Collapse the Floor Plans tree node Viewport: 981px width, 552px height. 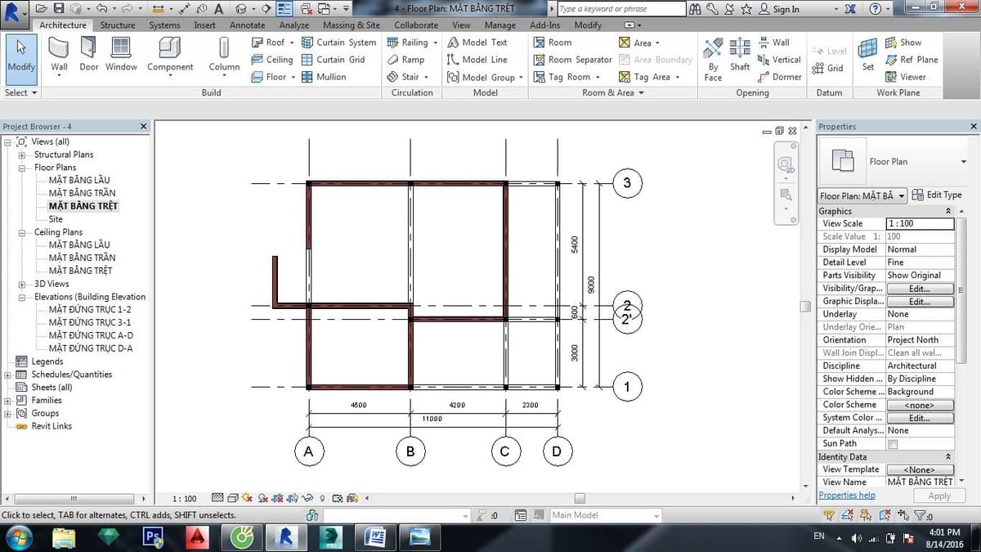tap(20, 168)
